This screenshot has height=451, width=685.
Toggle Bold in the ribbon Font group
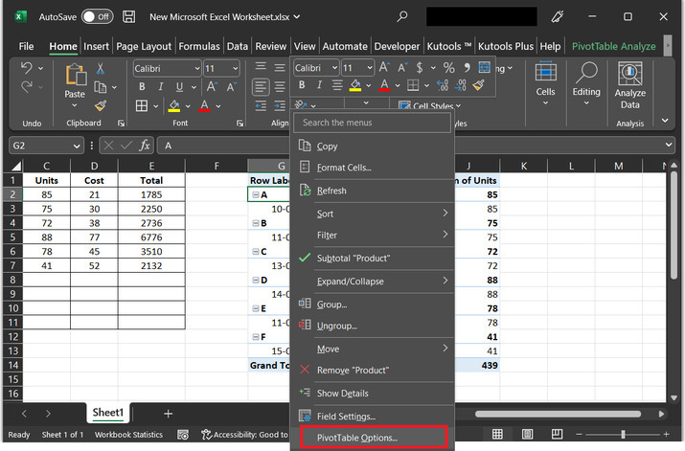click(x=141, y=87)
